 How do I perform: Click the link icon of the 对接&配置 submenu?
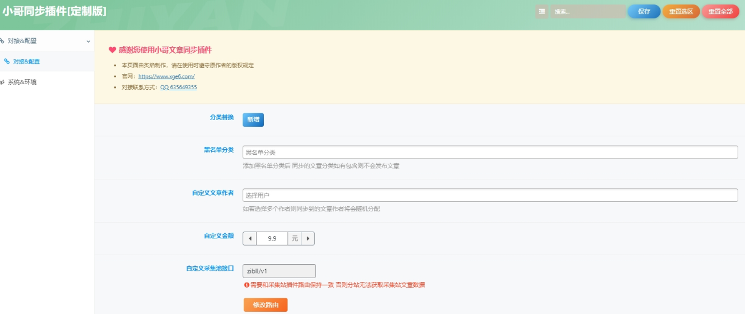[7, 62]
